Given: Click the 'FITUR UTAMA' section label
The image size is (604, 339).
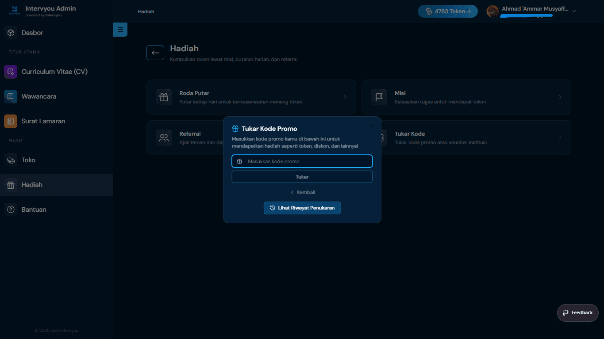Looking at the screenshot, I should (24, 52).
